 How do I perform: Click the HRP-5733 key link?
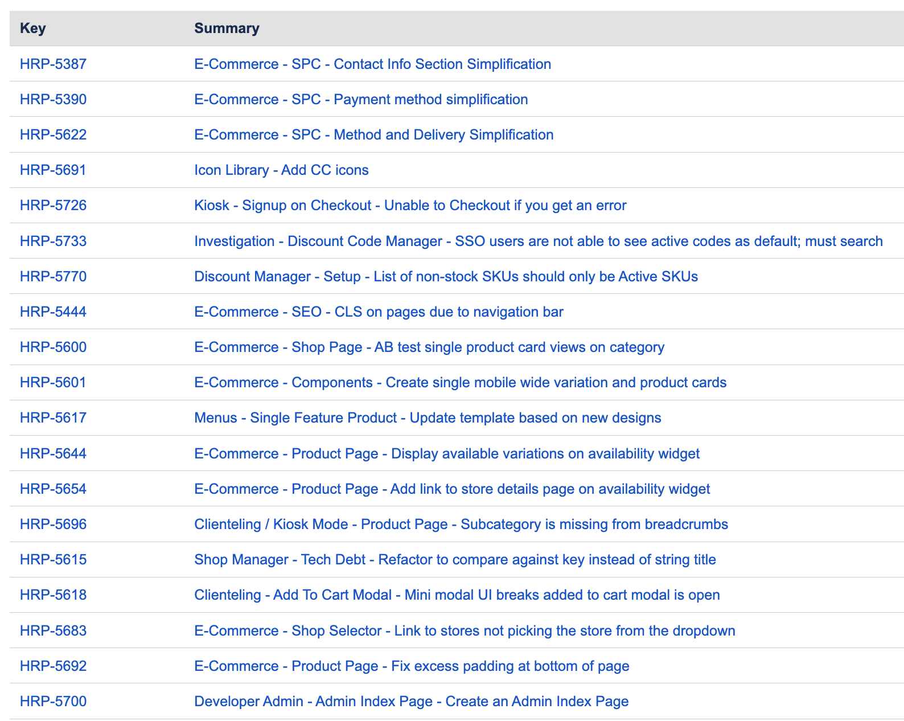click(53, 241)
